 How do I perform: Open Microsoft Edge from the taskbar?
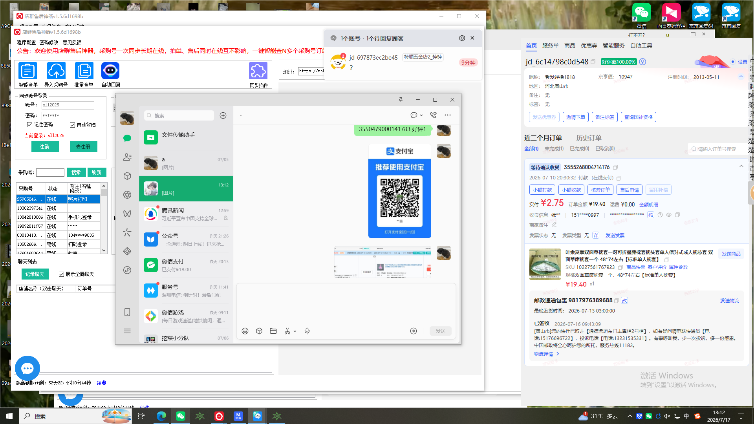(161, 416)
